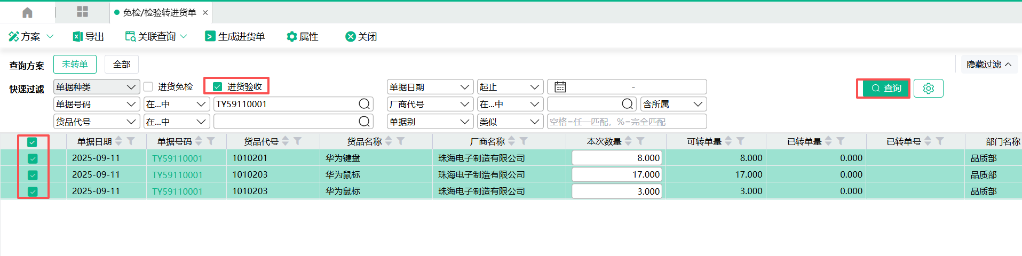1022x256 pixels.
Task: Select the 全部 query scheme tab
Action: point(122,65)
